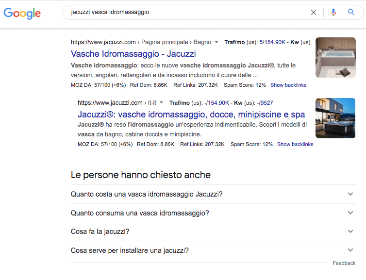This screenshot has height=280, width=366.
Task: Click the bathtub thumbnail of first result
Action: click(335, 57)
